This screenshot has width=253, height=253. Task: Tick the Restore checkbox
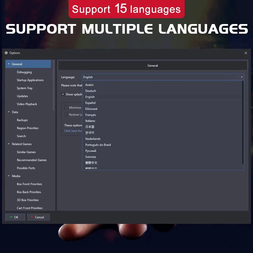(66, 115)
